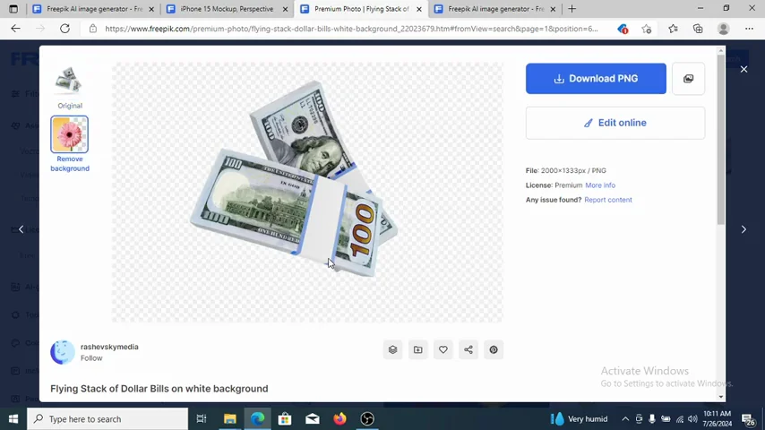Open Task View from taskbar
765x430 pixels.
tap(201, 418)
